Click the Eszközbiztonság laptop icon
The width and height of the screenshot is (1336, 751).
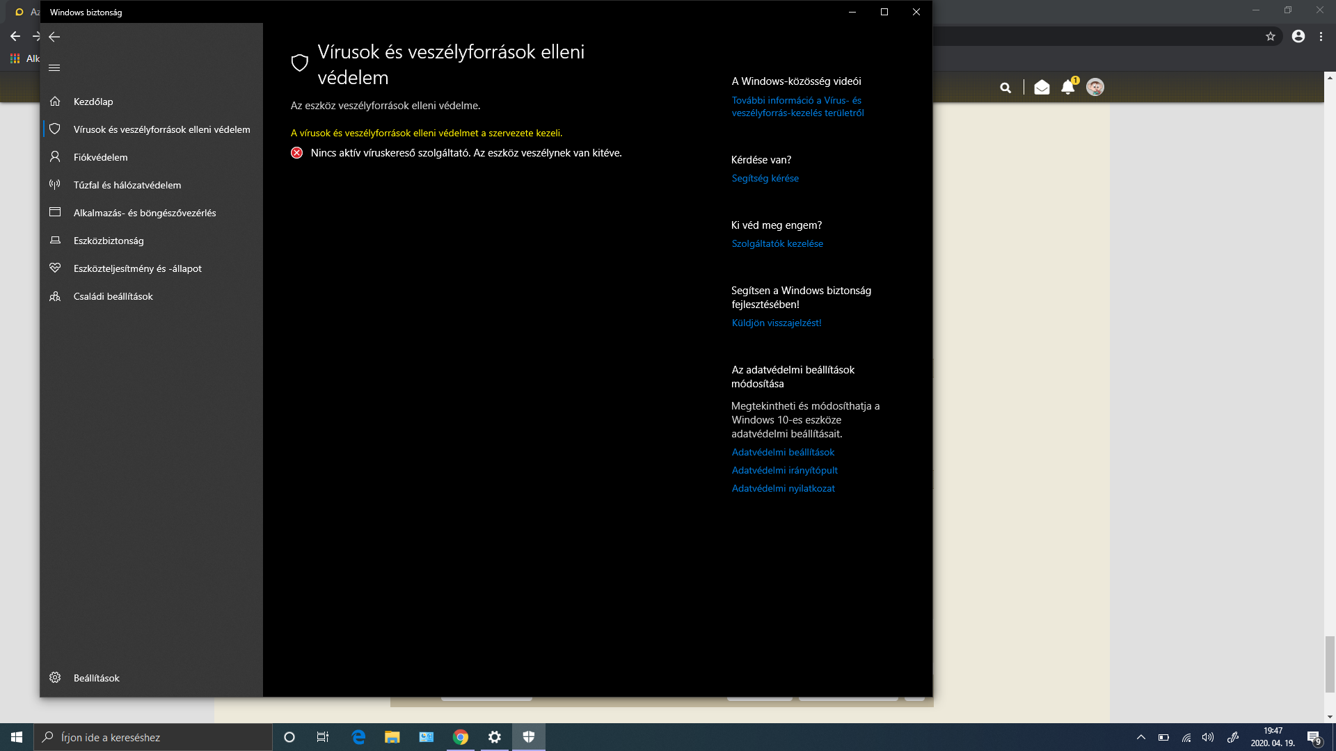point(55,241)
